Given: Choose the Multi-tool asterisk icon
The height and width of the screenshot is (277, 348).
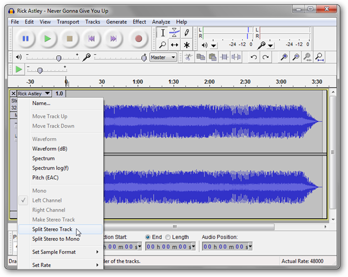Looking at the screenshot, I should [186, 45].
